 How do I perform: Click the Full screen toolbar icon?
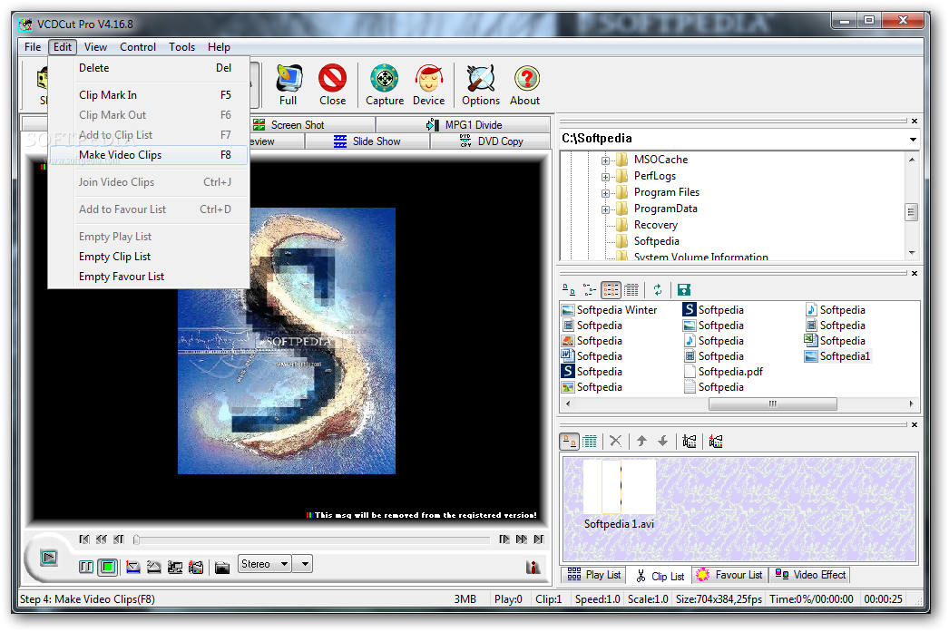point(289,84)
